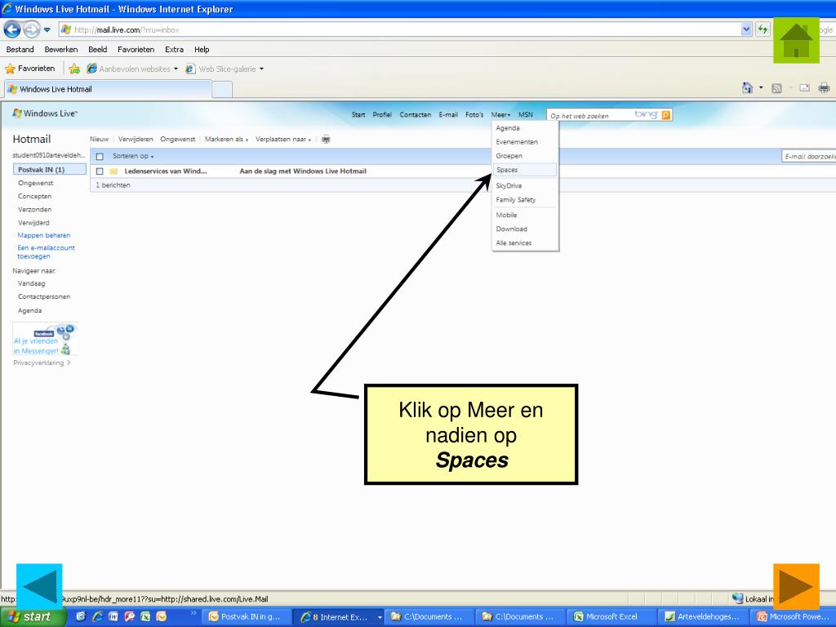Click the Foto's header link

[x=474, y=114]
